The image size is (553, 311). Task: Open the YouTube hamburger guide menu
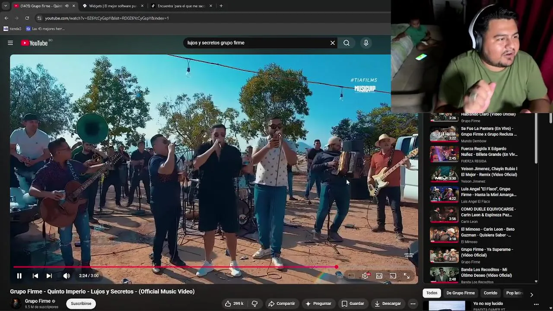tap(10, 43)
